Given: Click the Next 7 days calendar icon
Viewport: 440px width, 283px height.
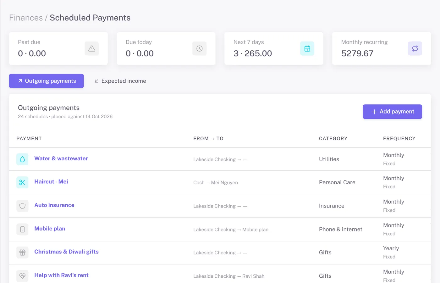Looking at the screenshot, I should 307,48.
